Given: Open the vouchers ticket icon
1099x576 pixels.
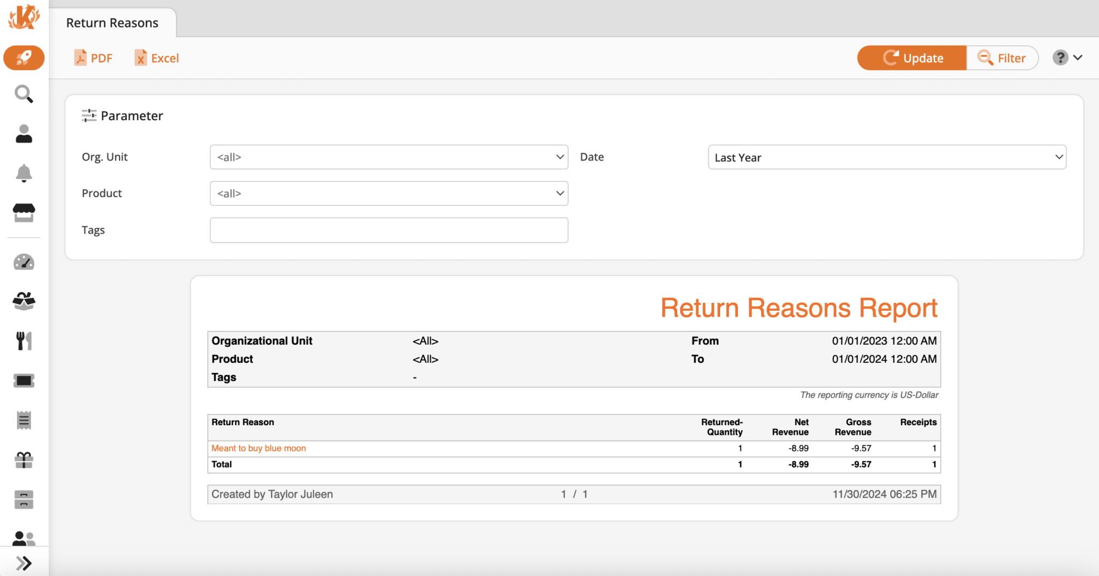Looking at the screenshot, I should 24,380.
